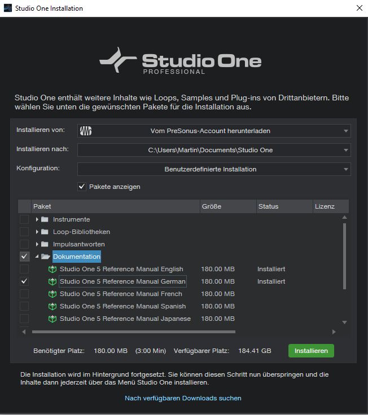Select the highlighted Dokumentation row label

[77, 257]
